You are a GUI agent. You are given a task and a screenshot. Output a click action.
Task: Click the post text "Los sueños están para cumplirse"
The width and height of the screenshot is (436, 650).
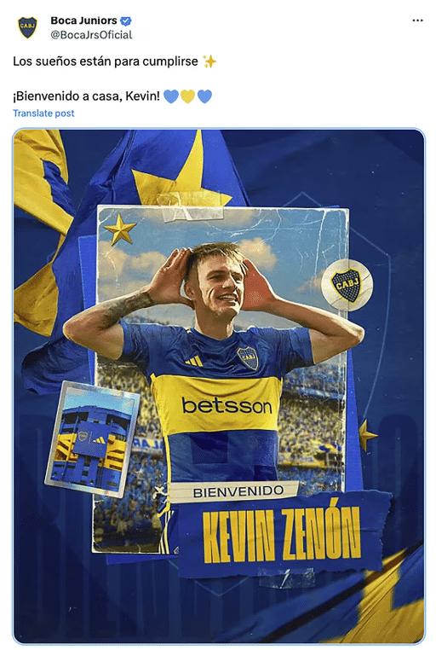[106, 61]
